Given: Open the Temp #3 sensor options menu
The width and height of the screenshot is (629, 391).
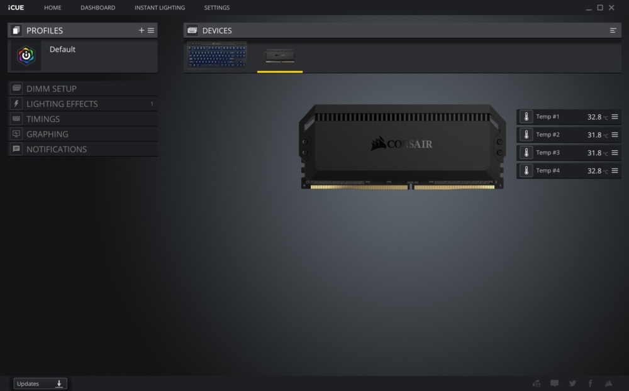Looking at the screenshot, I should 615,152.
